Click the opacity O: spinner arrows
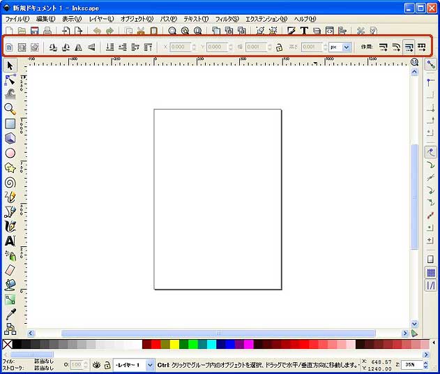The image size is (440, 374). (86, 365)
